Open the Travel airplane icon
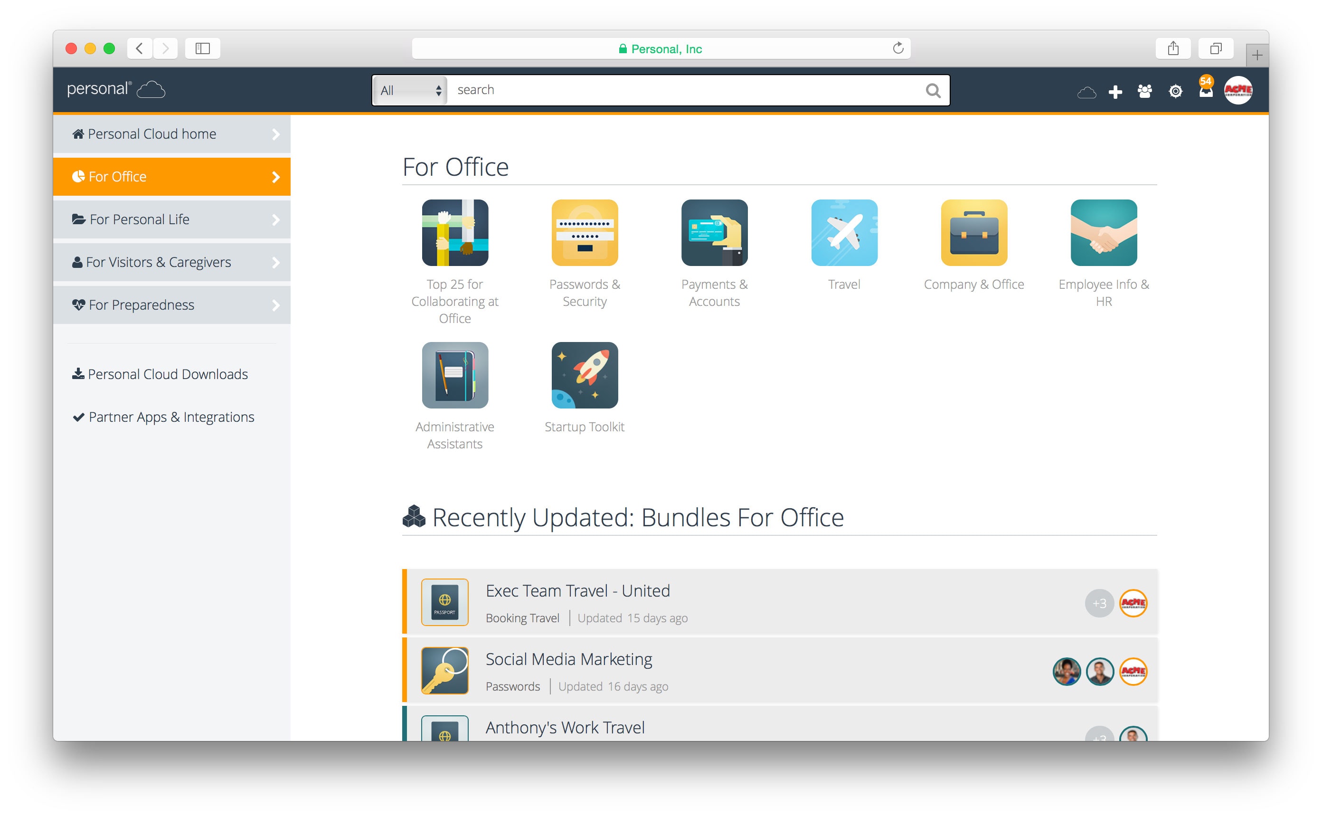 pyautogui.click(x=843, y=232)
